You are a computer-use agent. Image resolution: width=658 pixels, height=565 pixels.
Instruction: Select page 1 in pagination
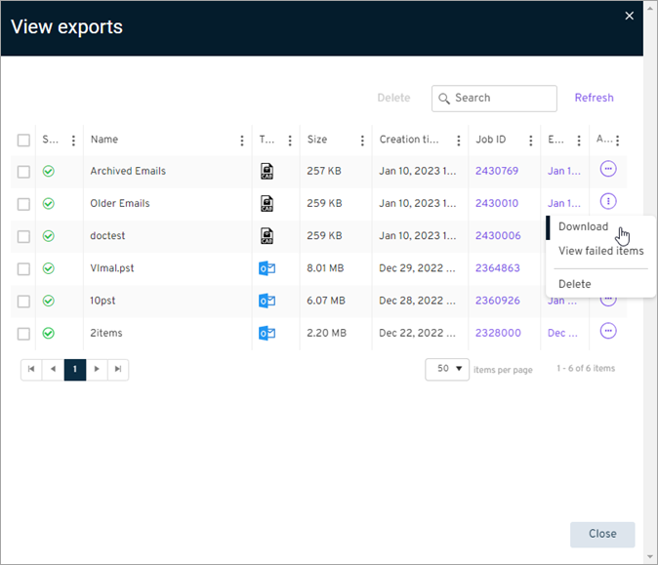pyautogui.click(x=75, y=369)
